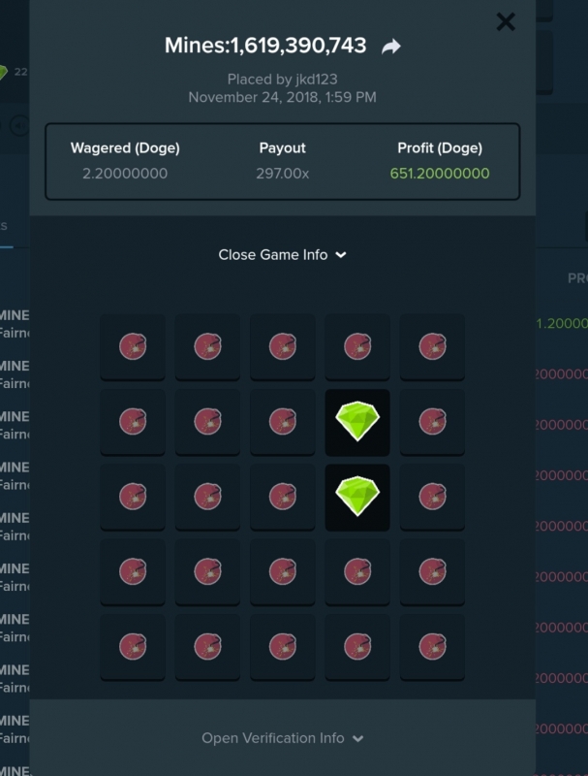Click the date November 24, 2018, 1:59 PM
Screen dimensions: 588x776
pos(282,97)
